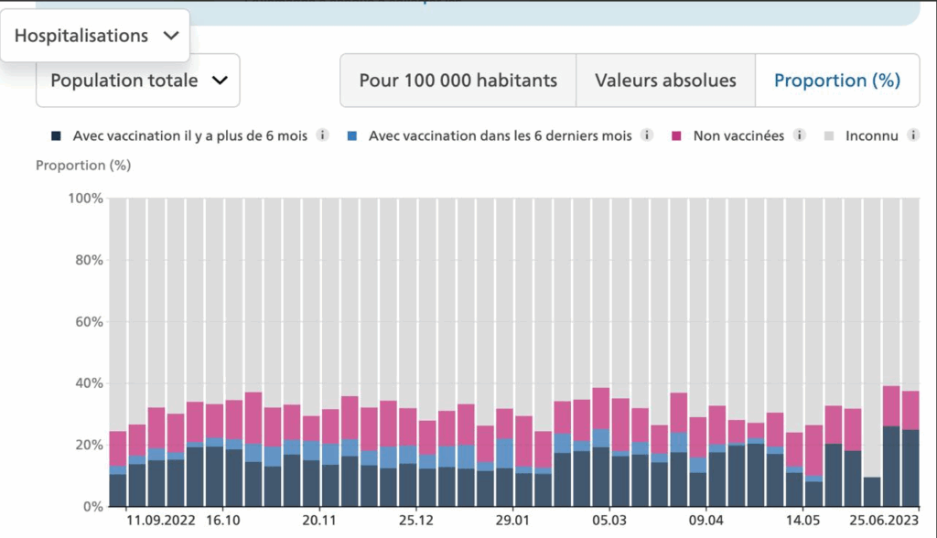This screenshot has width=937, height=538.
Task: Click info icon next to 'plus de 6 mois'
Action: pos(322,135)
